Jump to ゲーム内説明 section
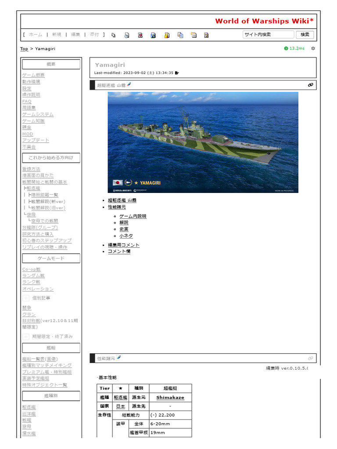The height and width of the screenshot is (449, 337). coord(133,216)
